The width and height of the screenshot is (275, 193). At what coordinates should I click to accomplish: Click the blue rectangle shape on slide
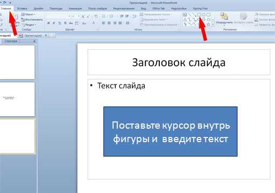[x=170, y=131]
